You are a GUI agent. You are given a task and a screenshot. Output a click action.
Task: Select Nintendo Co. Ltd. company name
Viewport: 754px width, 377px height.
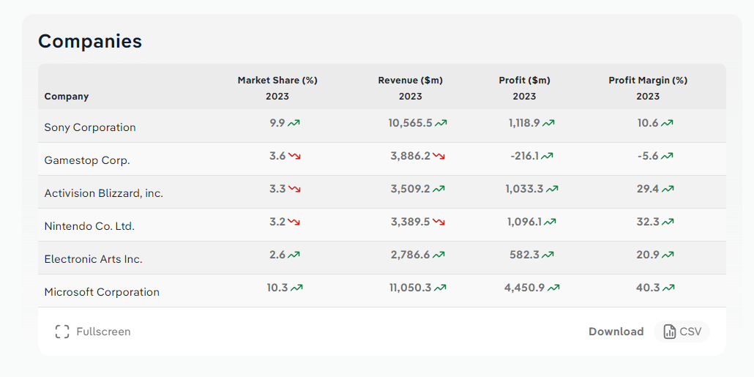pos(89,226)
